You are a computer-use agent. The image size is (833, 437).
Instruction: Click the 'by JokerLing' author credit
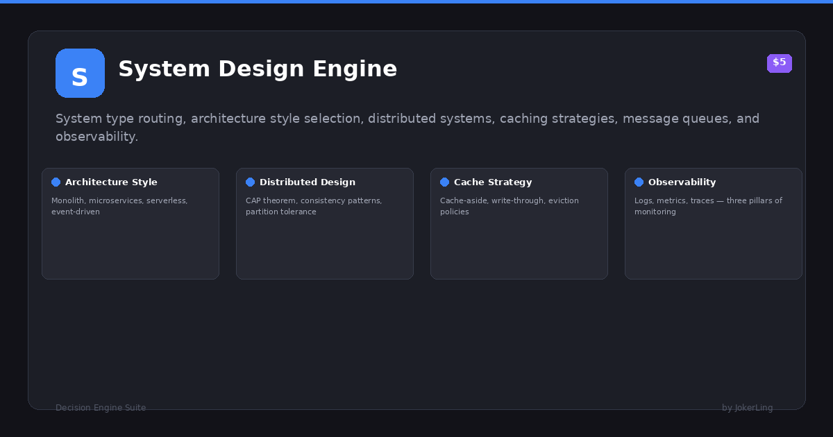748,408
